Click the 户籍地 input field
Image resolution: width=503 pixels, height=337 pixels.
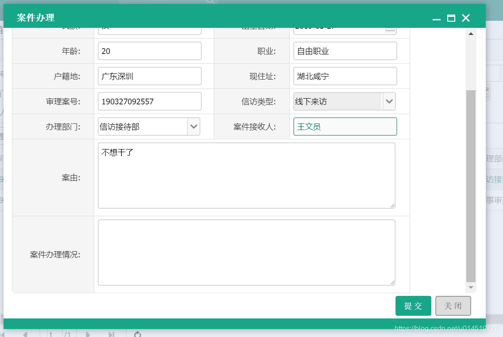pos(150,76)
